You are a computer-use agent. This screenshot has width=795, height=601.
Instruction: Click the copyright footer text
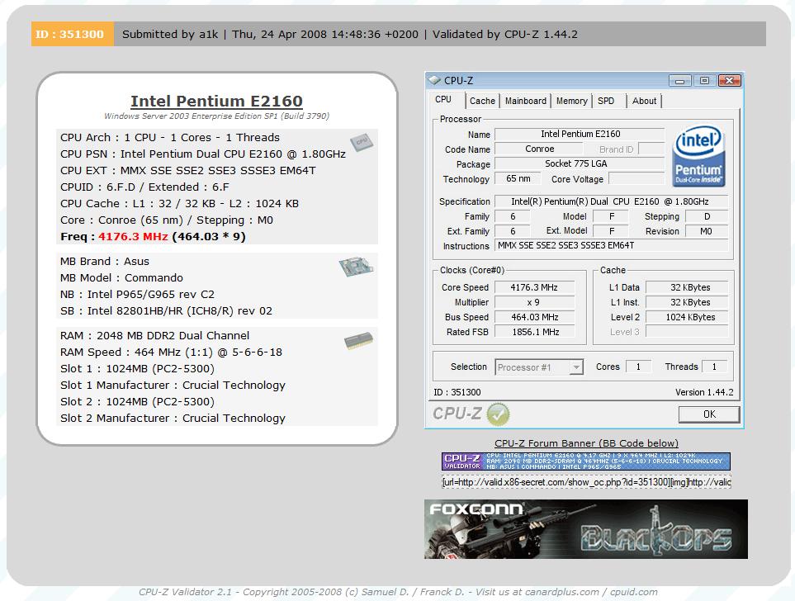(x=398, y=592)
